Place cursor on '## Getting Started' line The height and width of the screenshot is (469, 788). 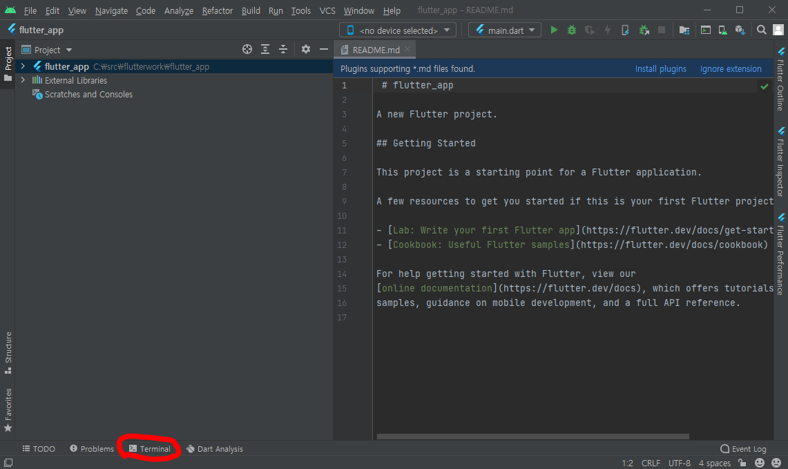(425, 143)
